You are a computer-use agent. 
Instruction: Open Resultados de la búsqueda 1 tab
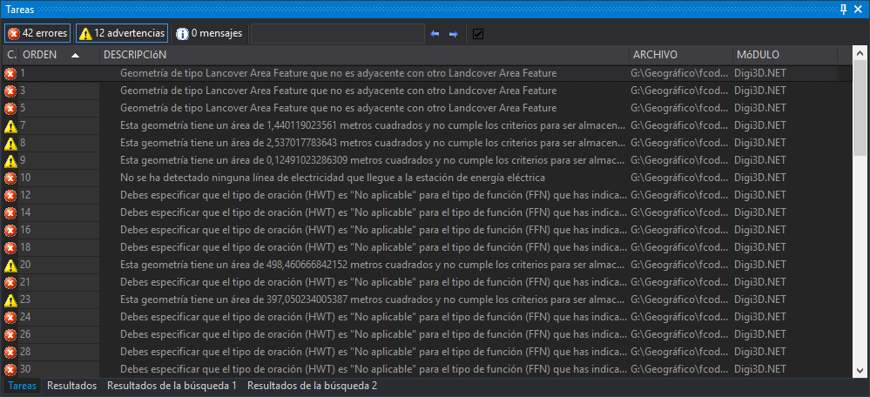(x=172, y=386)
